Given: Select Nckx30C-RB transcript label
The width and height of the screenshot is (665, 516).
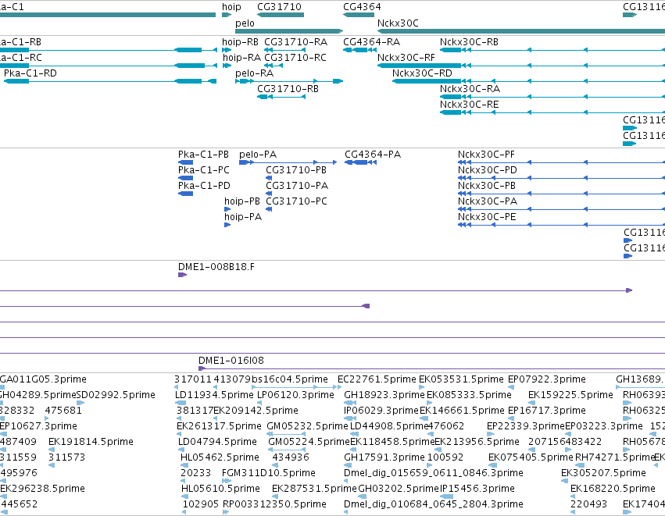Looking at the screenshot, I should (x=469, y=42).
